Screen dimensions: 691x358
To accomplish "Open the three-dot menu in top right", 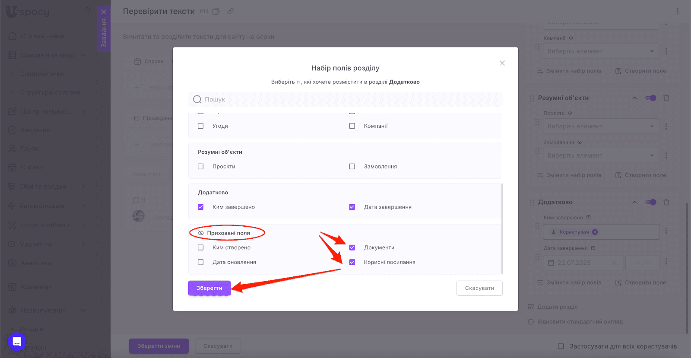I will click(677, 11).
